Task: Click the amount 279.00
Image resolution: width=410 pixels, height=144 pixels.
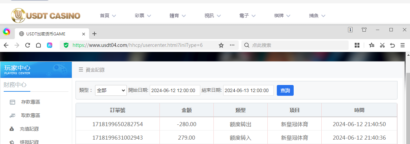Action: (x=186, y=138)
